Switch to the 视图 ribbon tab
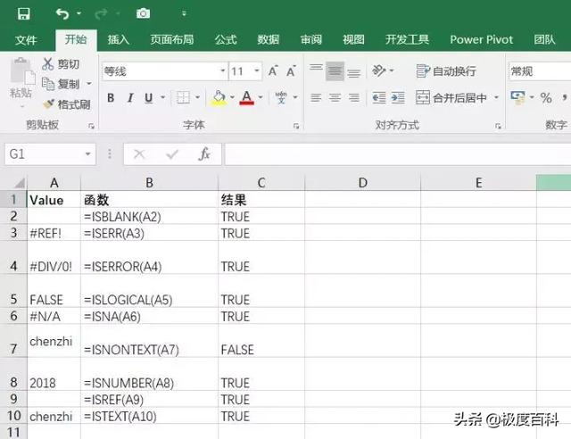The image size is (571, 439). (353, 40)
